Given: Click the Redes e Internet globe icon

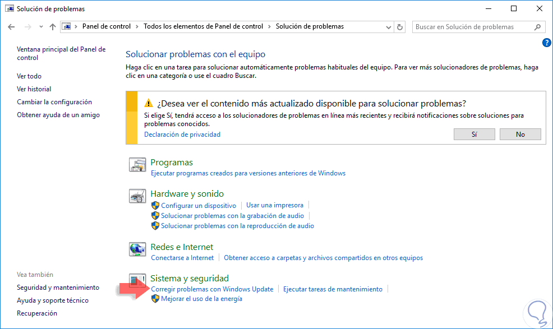Looking at the screenshot, I should pyautogui.click(x=137, y=249).
